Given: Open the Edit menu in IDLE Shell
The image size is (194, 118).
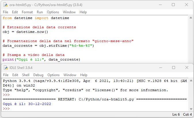Looking at the screenshot, I should [x=15, y=75].
